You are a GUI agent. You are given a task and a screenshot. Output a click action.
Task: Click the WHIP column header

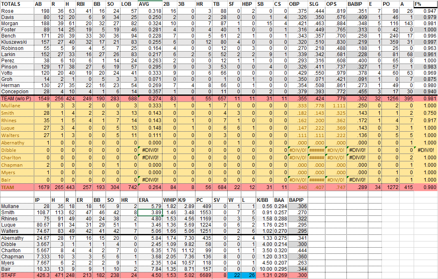170,200
